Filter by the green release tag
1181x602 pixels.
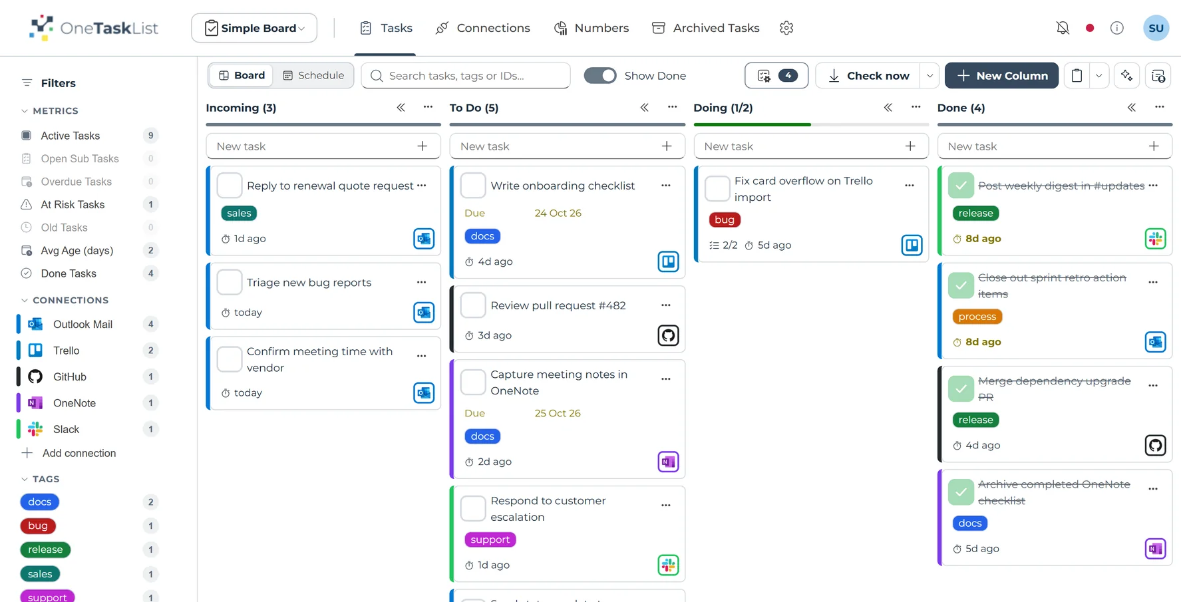pos(45,549)
